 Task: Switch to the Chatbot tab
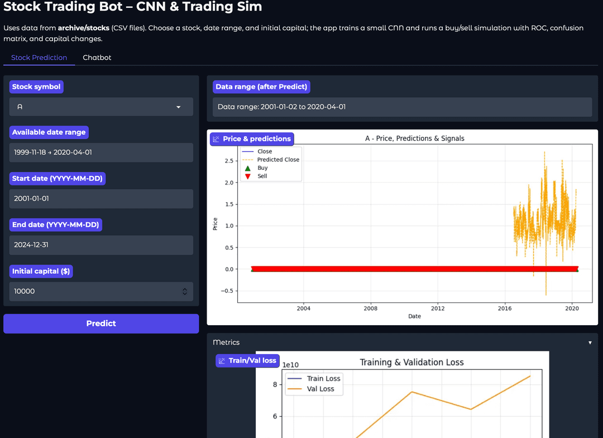click(x=97, y=58)
